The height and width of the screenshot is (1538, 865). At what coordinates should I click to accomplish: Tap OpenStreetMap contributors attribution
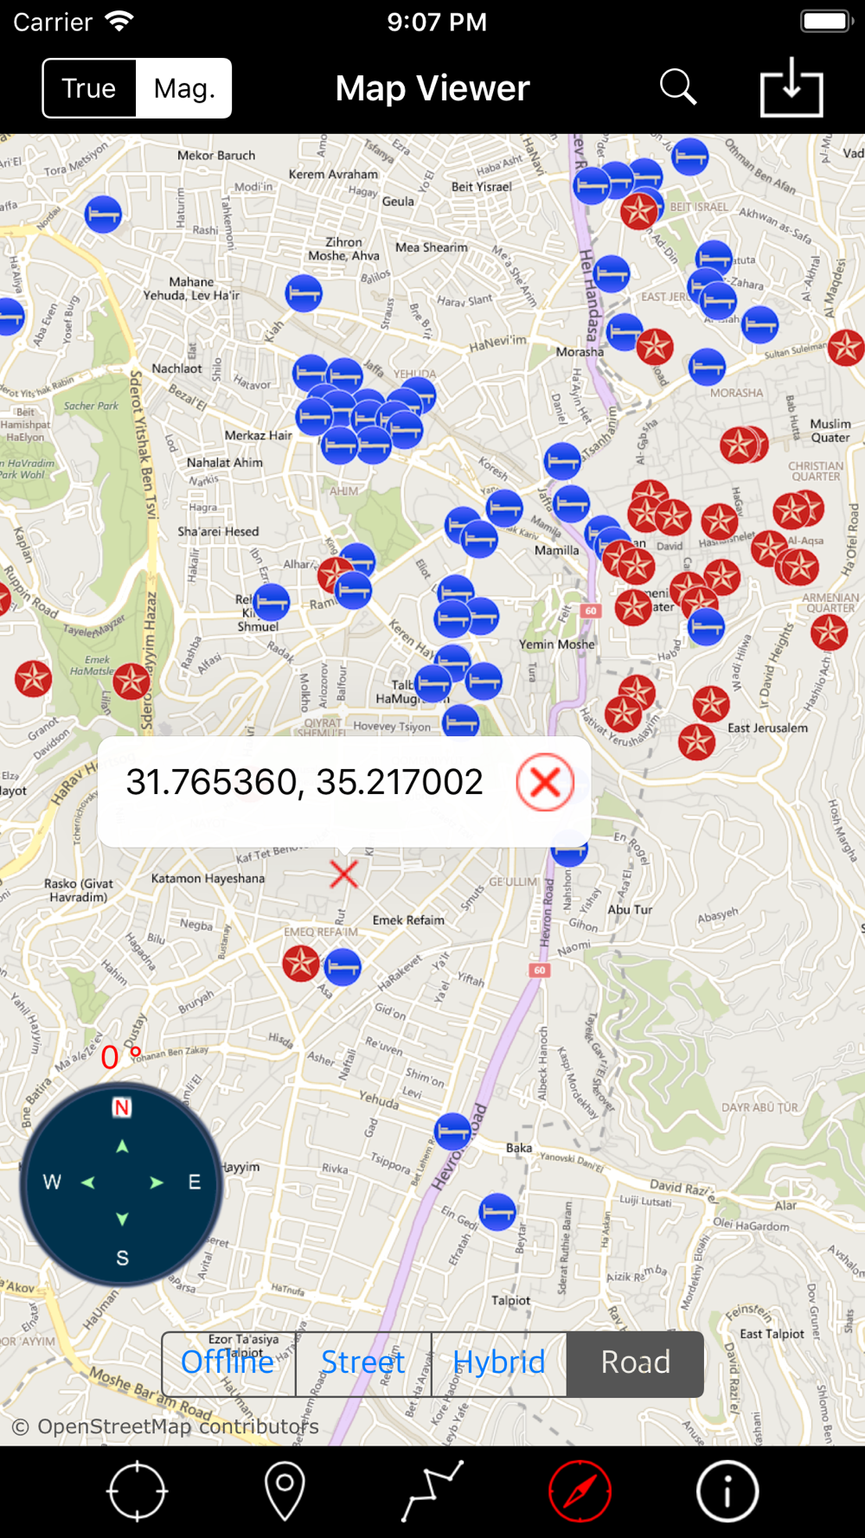click(165, 1426)
